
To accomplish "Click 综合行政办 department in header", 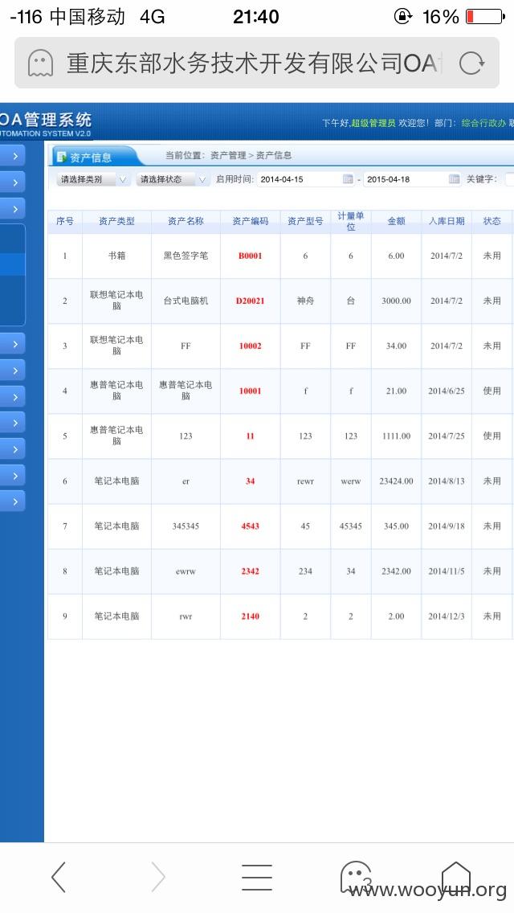I will [x=483, y=123].
